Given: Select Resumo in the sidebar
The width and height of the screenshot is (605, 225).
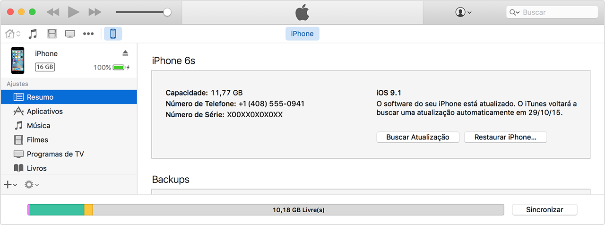Looking at the screenshot, I should tap(69, 97).
